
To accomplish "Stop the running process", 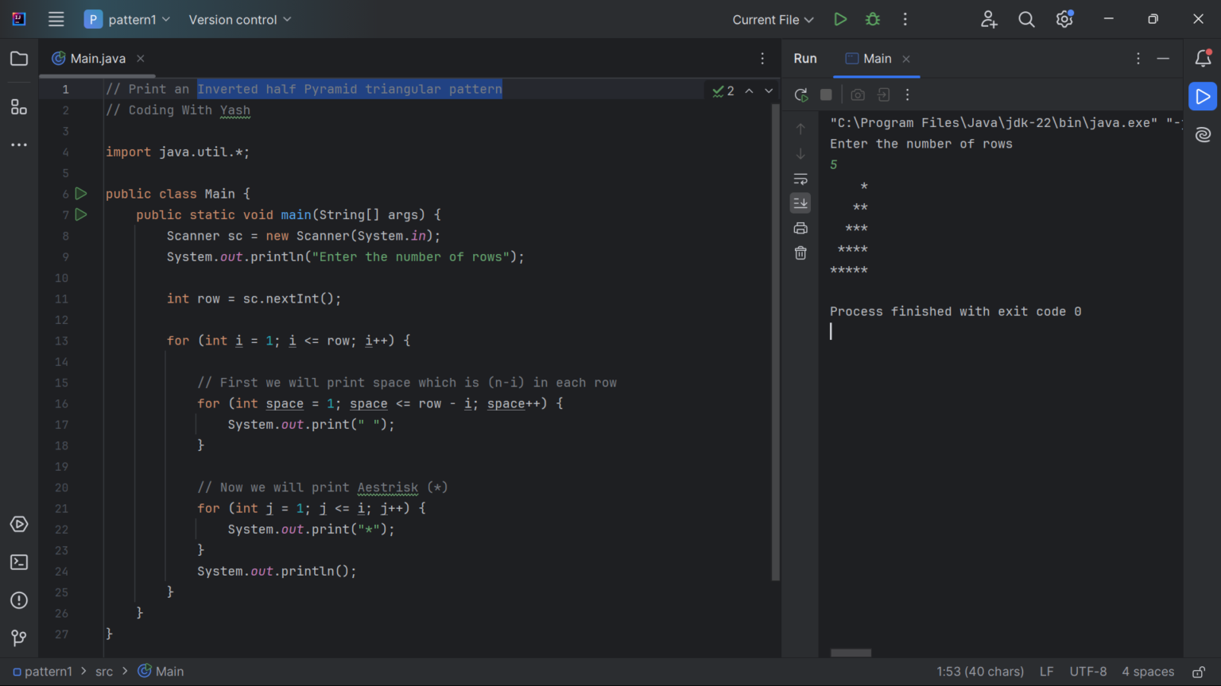I will (826, 94).
